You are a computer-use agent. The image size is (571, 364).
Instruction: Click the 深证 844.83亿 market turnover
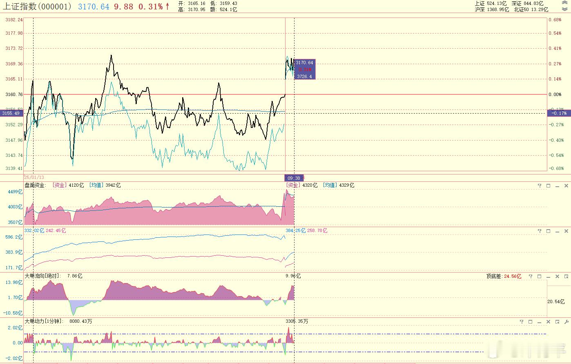coord(527,3)
